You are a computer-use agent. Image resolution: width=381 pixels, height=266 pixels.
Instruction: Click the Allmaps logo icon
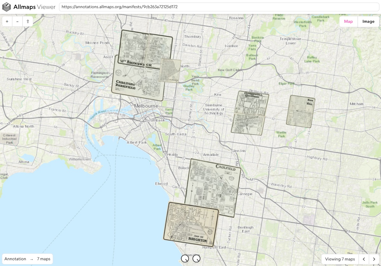click(6, 7)
